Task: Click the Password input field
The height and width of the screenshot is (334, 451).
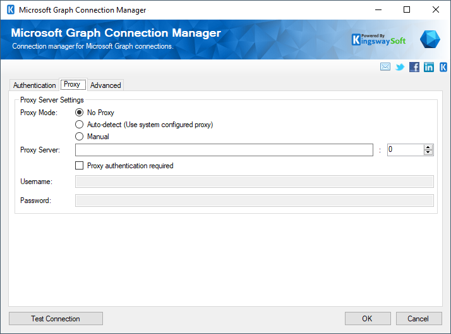Action: pos(255,201)
